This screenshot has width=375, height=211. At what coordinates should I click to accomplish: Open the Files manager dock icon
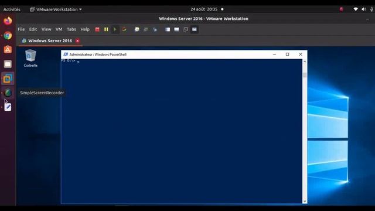coord(8,64)
